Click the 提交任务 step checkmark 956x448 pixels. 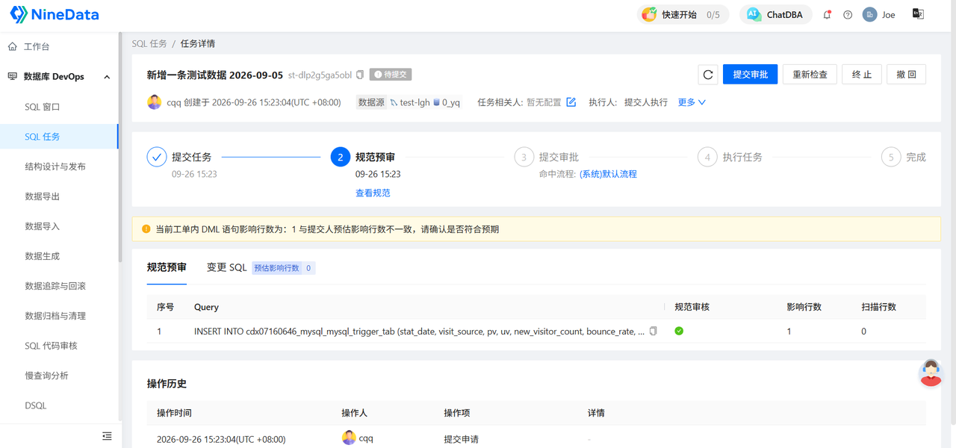pos(157,157)
